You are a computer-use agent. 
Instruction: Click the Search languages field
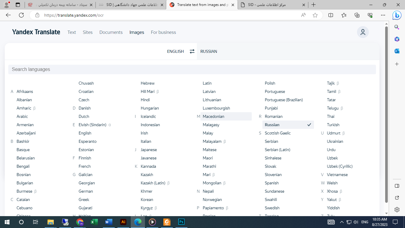click(x=192, y=69)
